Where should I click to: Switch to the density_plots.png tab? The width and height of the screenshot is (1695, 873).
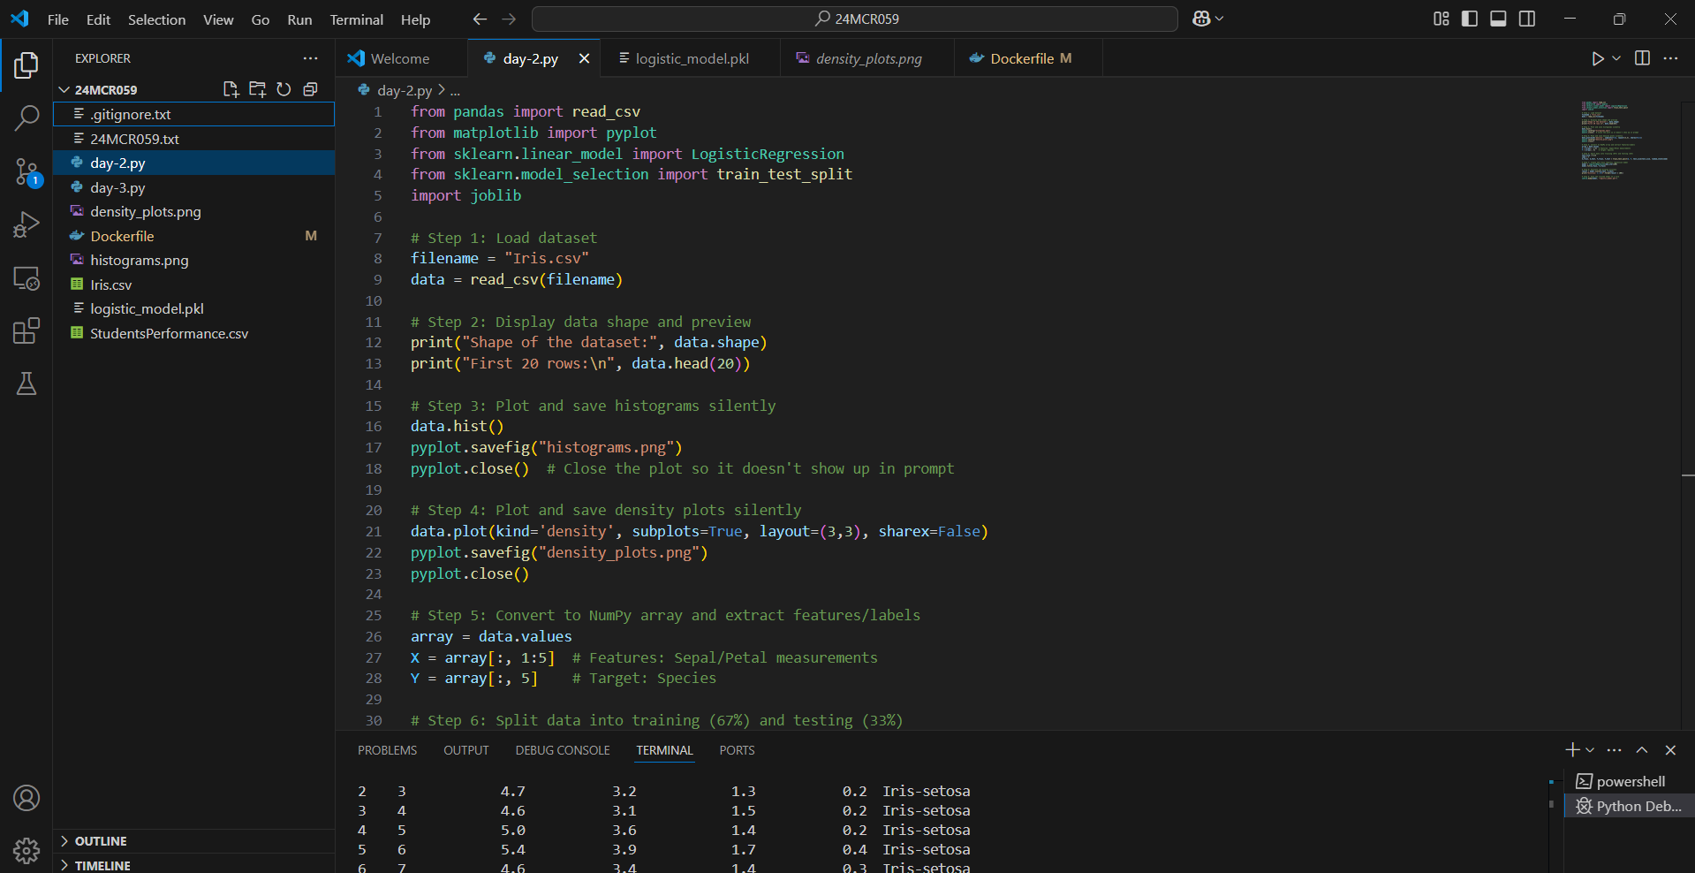(x=868, y=58)
